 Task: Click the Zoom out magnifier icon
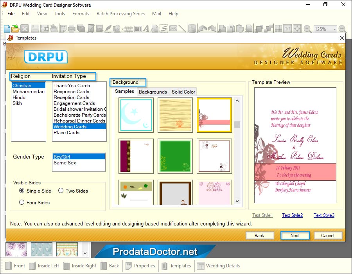342,29
